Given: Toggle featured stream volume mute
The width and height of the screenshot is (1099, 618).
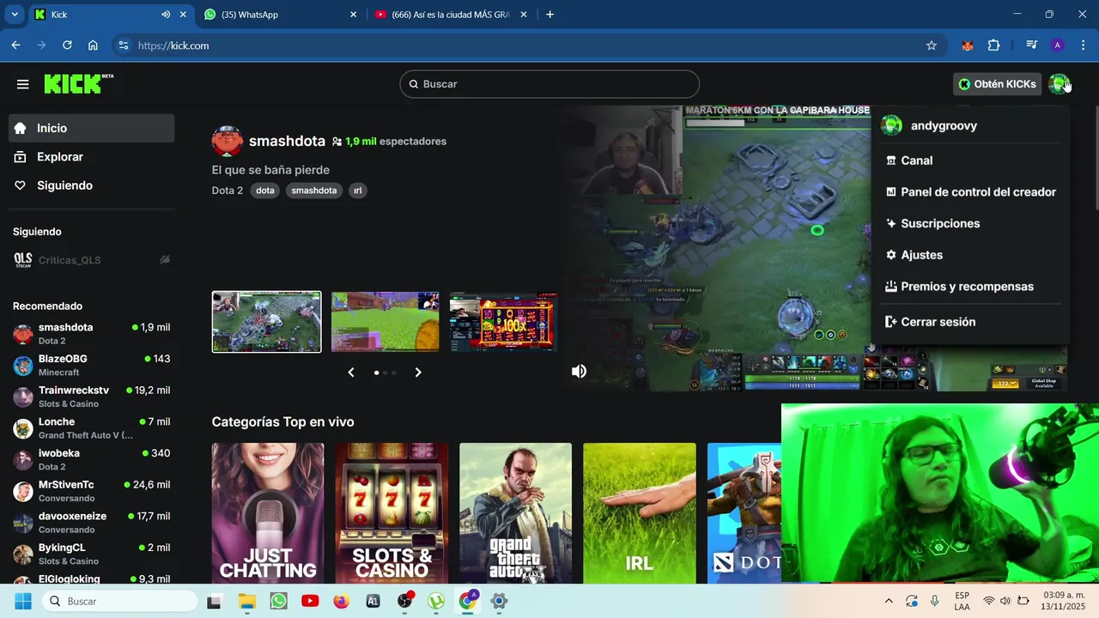Looking at the screenshot, I should pos(580,371).
